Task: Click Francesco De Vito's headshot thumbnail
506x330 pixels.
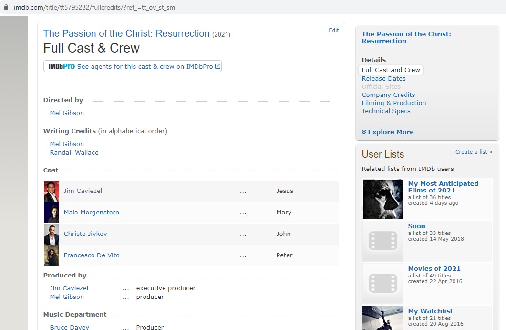Action: [x=52, y=255]
